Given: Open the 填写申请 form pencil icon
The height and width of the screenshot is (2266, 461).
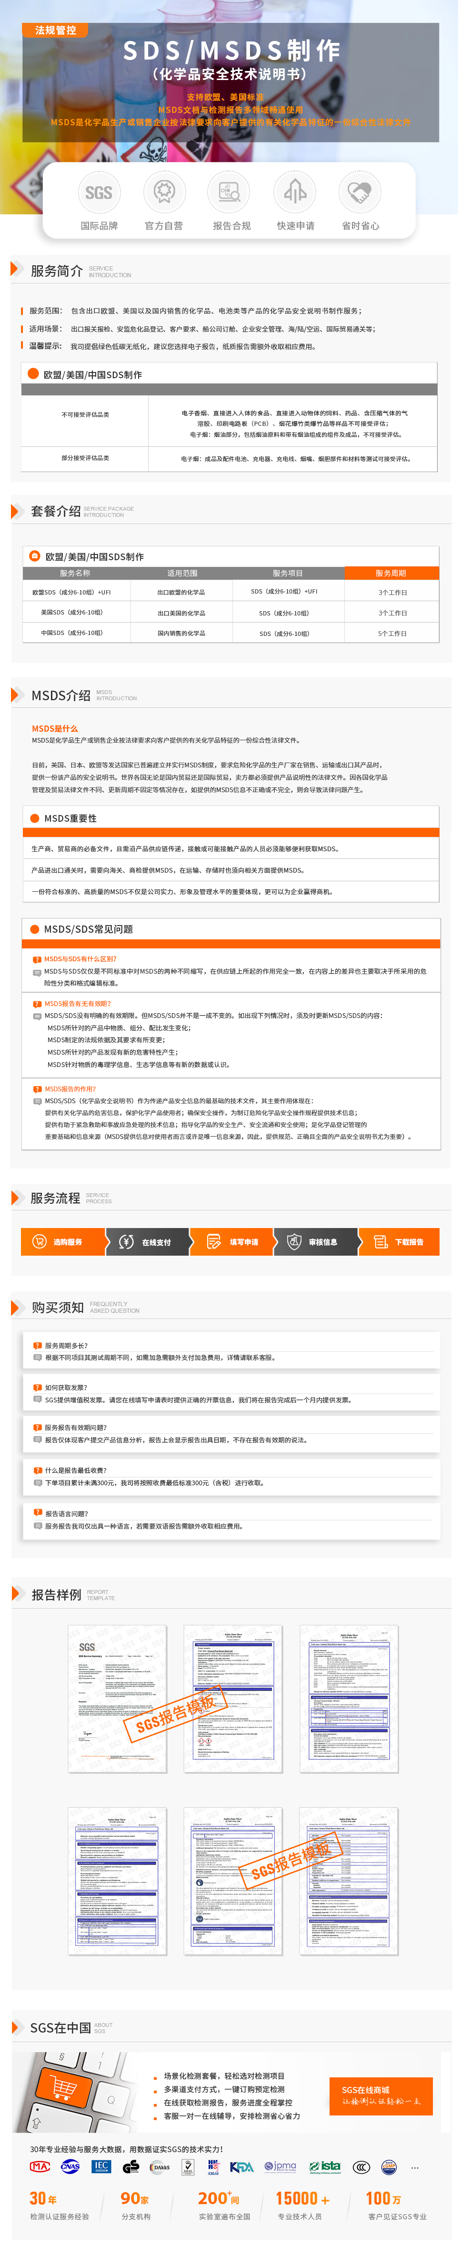Looking at the screenshot, I should tap(213, 1241).
